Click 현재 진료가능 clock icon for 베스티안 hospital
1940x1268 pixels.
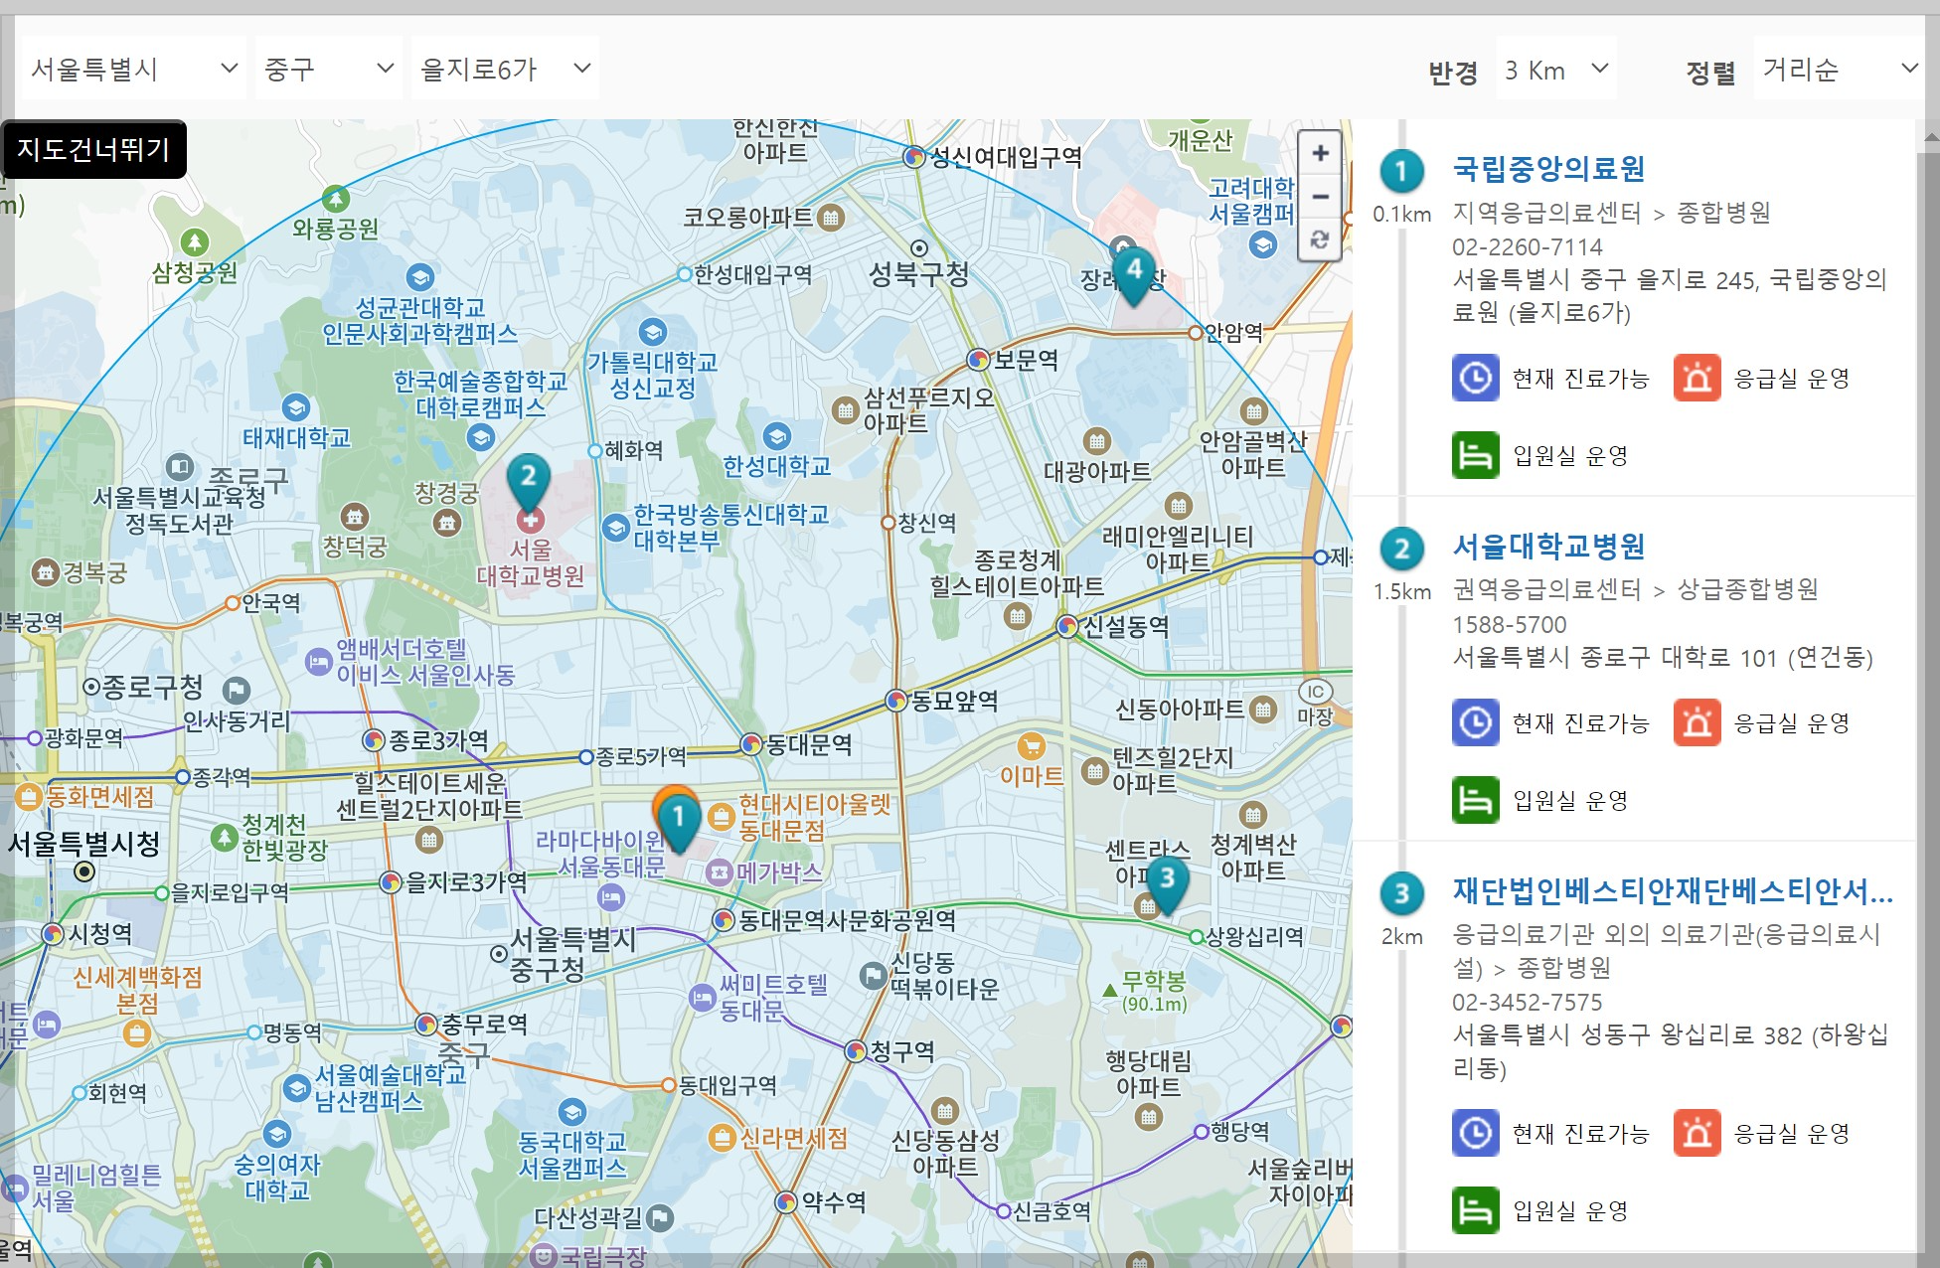point(1475,1133)
